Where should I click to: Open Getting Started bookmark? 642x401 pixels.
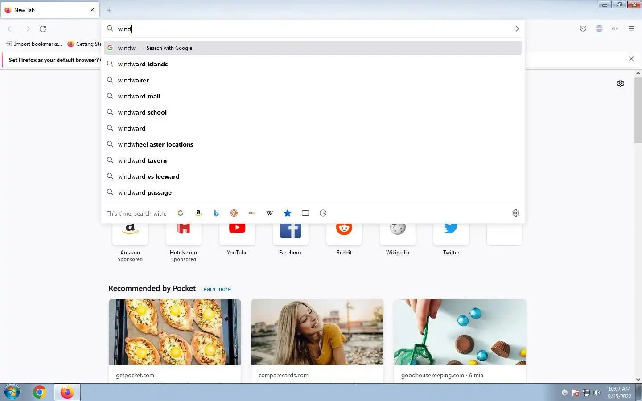84,44
